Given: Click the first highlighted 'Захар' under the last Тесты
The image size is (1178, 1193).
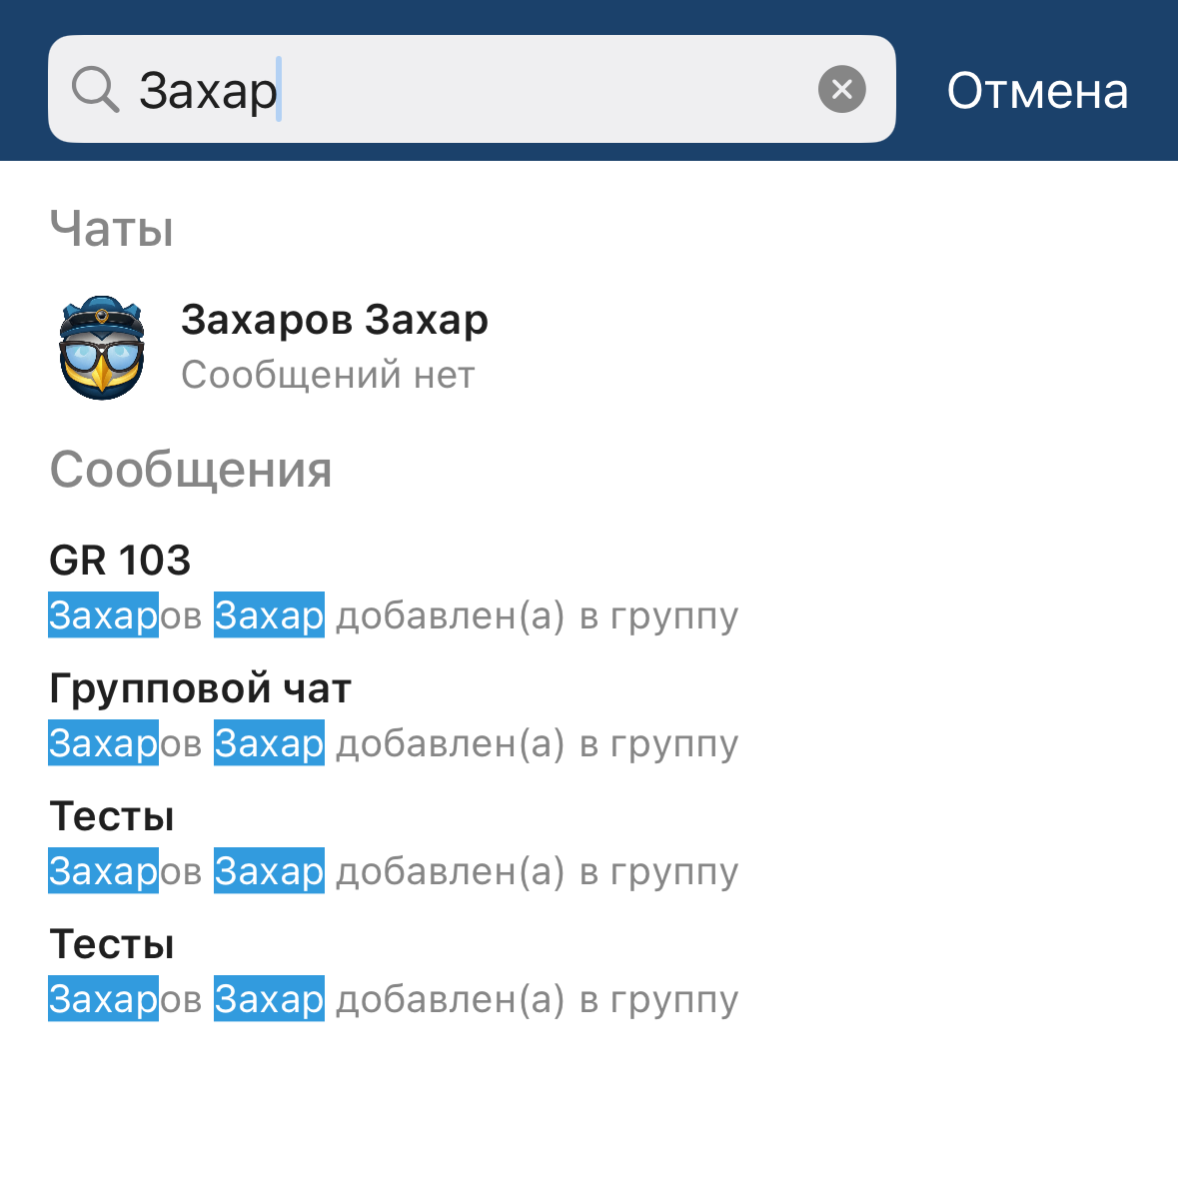Looking at the screenshot, I should pos(104,999).
